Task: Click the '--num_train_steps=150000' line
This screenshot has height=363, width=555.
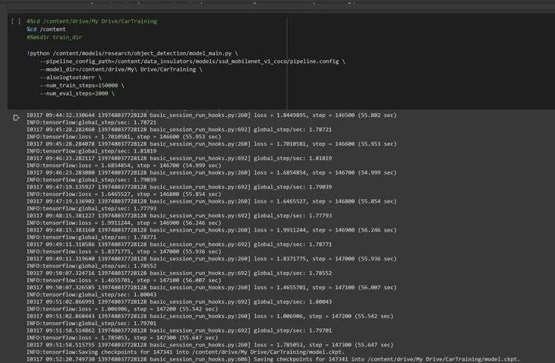Action: click(82, 85)
